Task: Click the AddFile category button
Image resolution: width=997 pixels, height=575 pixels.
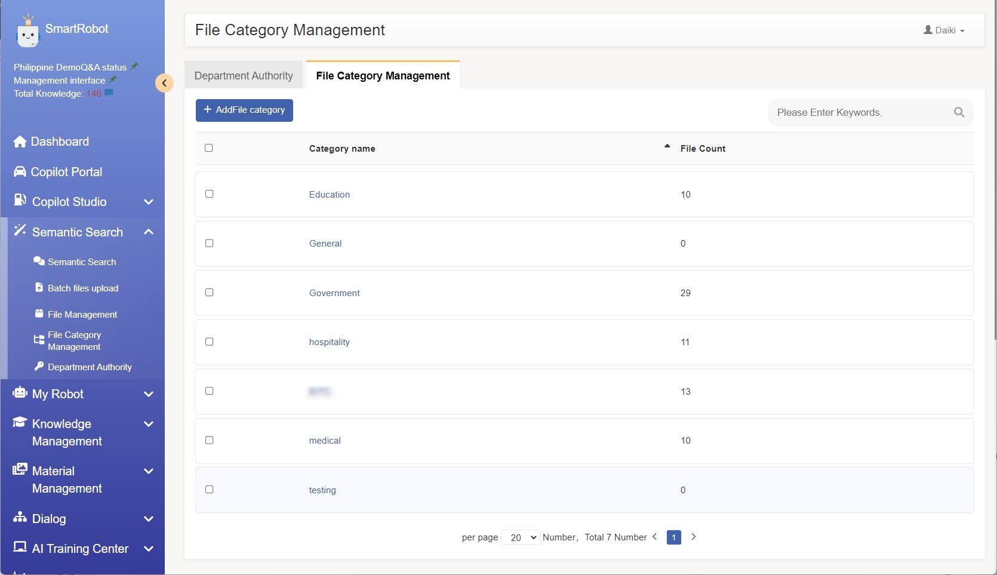Action: [244, 110]
